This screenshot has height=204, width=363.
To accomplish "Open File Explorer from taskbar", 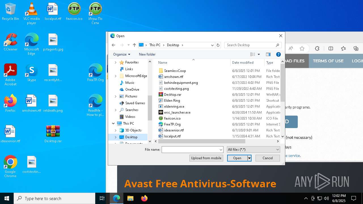I will pyautogui.click(x=130, y=198).
